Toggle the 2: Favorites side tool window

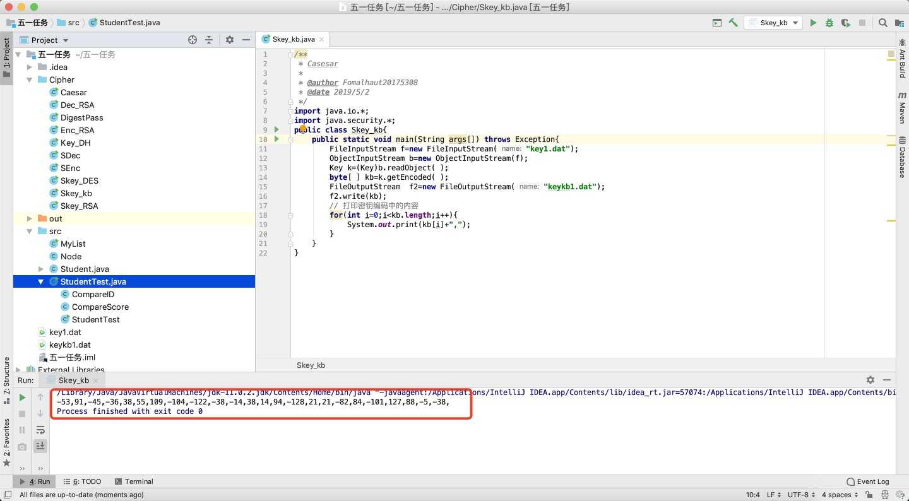tap(6, 442)
